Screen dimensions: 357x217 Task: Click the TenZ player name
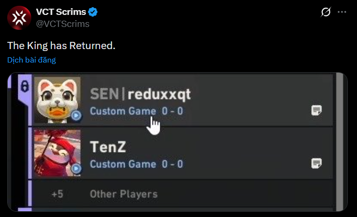coord(108,147)
